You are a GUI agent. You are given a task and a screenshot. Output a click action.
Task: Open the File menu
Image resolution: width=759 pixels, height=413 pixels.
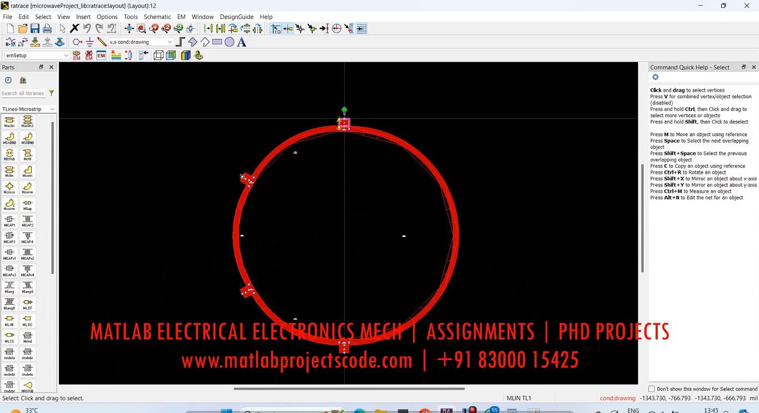(7, 17)
